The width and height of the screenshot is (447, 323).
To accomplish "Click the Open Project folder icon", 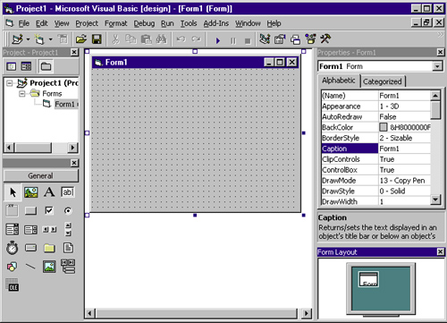I will click(x=81, y=39).
